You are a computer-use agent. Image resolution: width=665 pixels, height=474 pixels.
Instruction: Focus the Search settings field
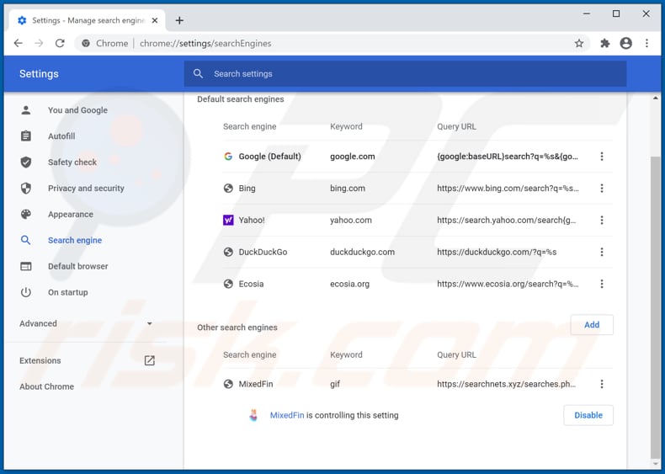click(405, 74)
